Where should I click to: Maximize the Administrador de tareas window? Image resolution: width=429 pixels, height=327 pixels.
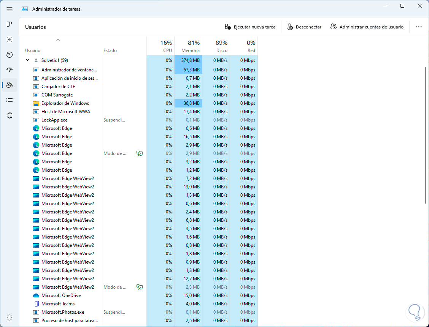[402, 6]
